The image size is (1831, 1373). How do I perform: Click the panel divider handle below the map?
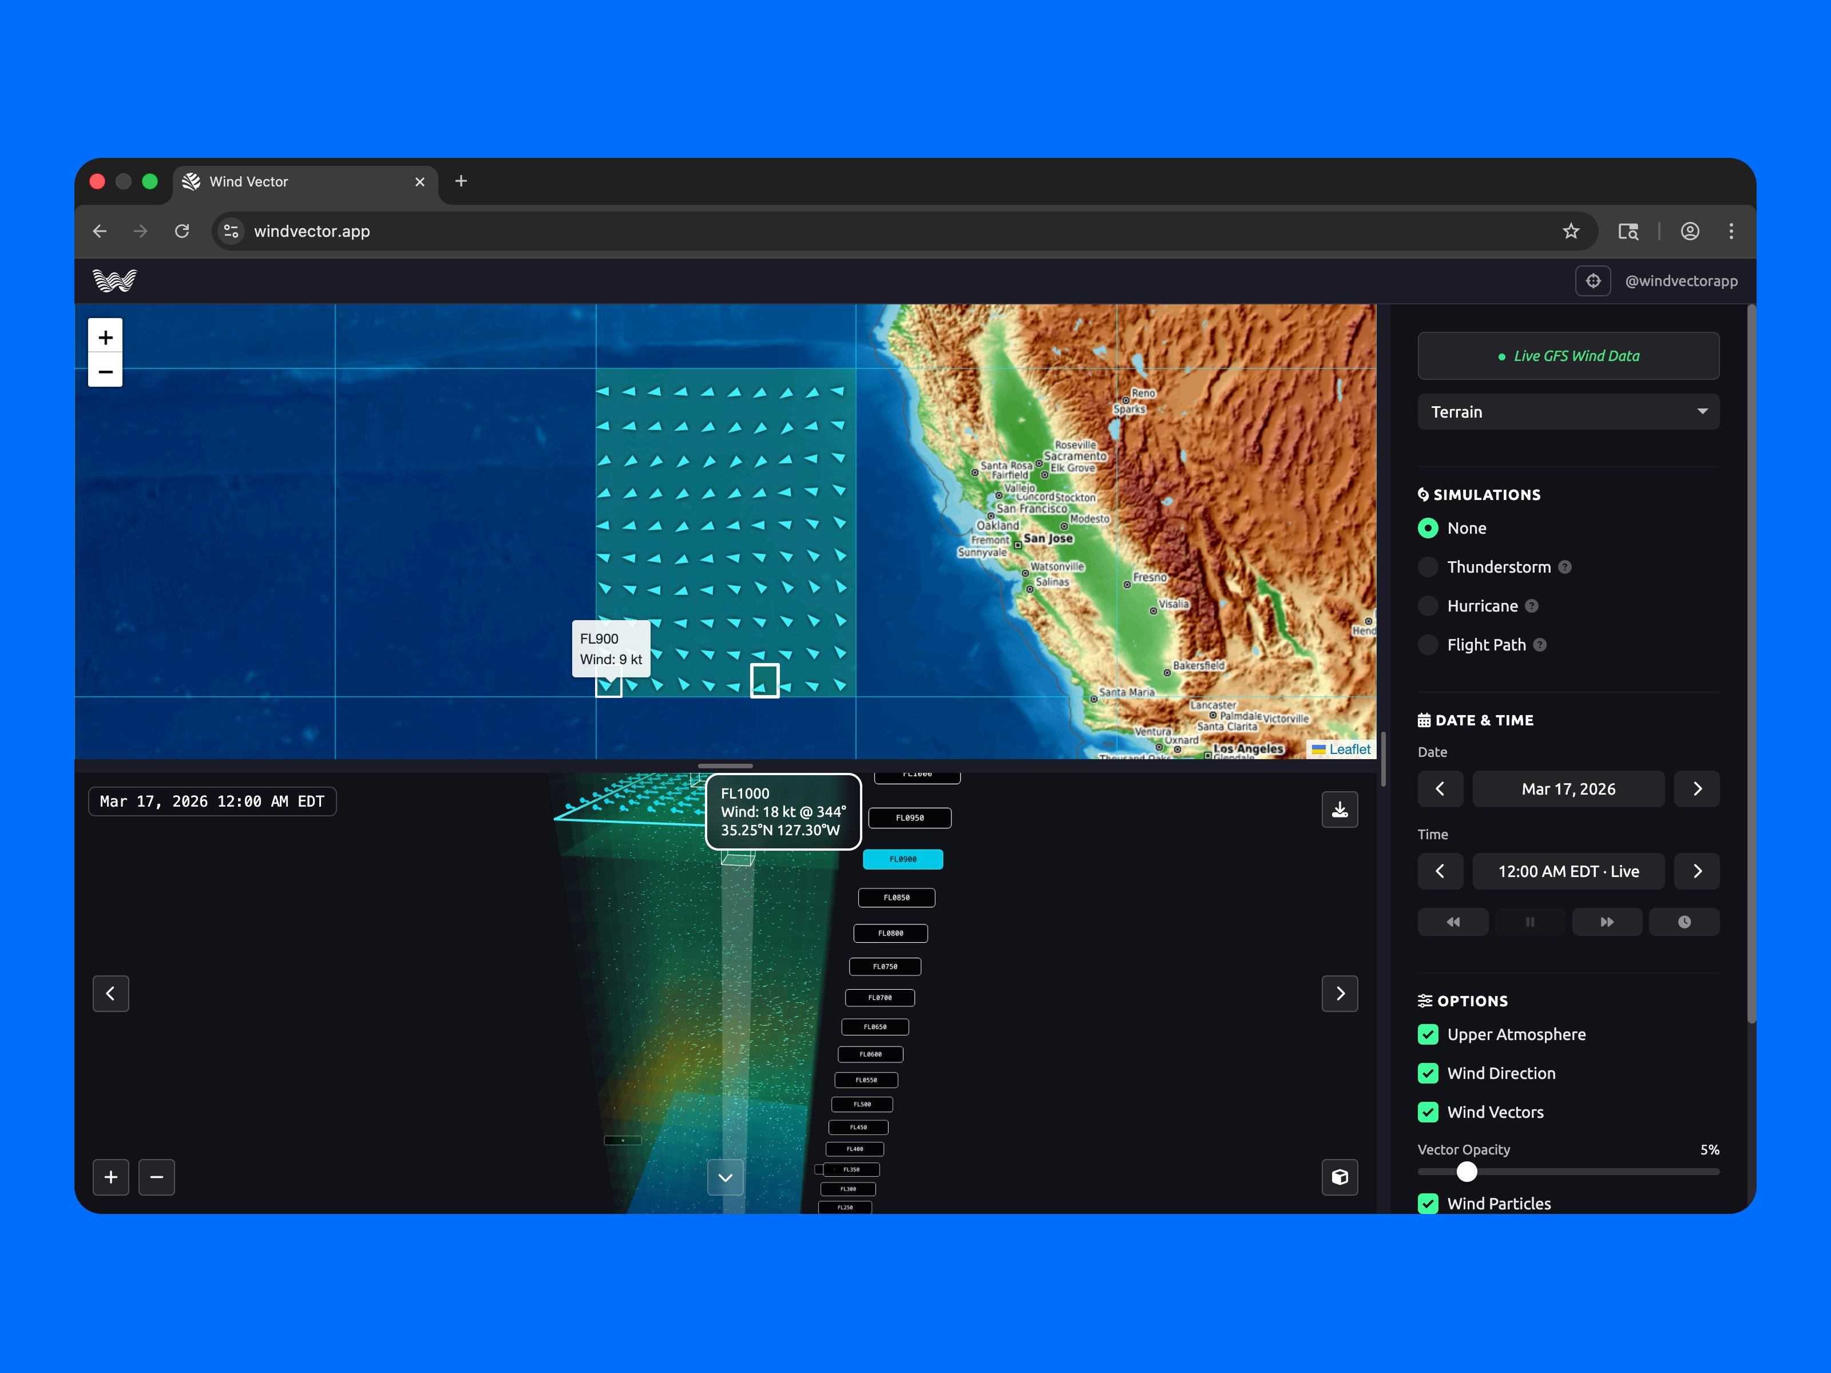725,765
